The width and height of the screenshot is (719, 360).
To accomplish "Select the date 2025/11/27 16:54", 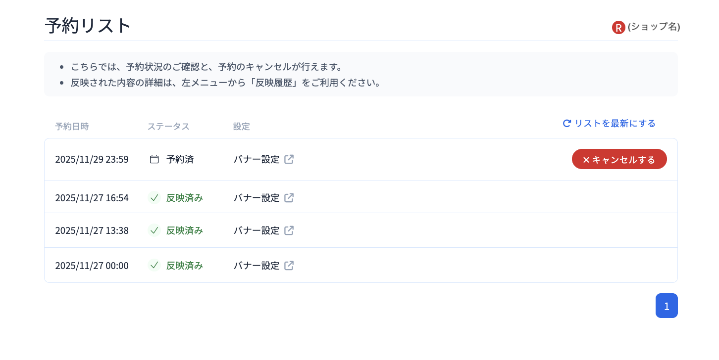I will pyautogui.click(x=92, y=198).
